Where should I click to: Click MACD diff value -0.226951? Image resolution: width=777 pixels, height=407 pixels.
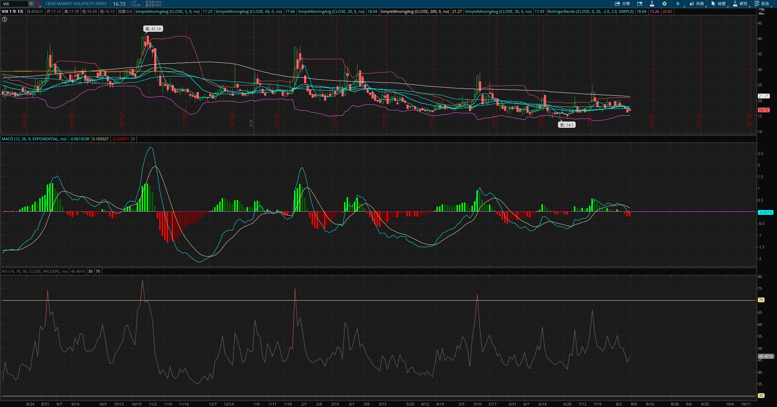pos(121,139)
